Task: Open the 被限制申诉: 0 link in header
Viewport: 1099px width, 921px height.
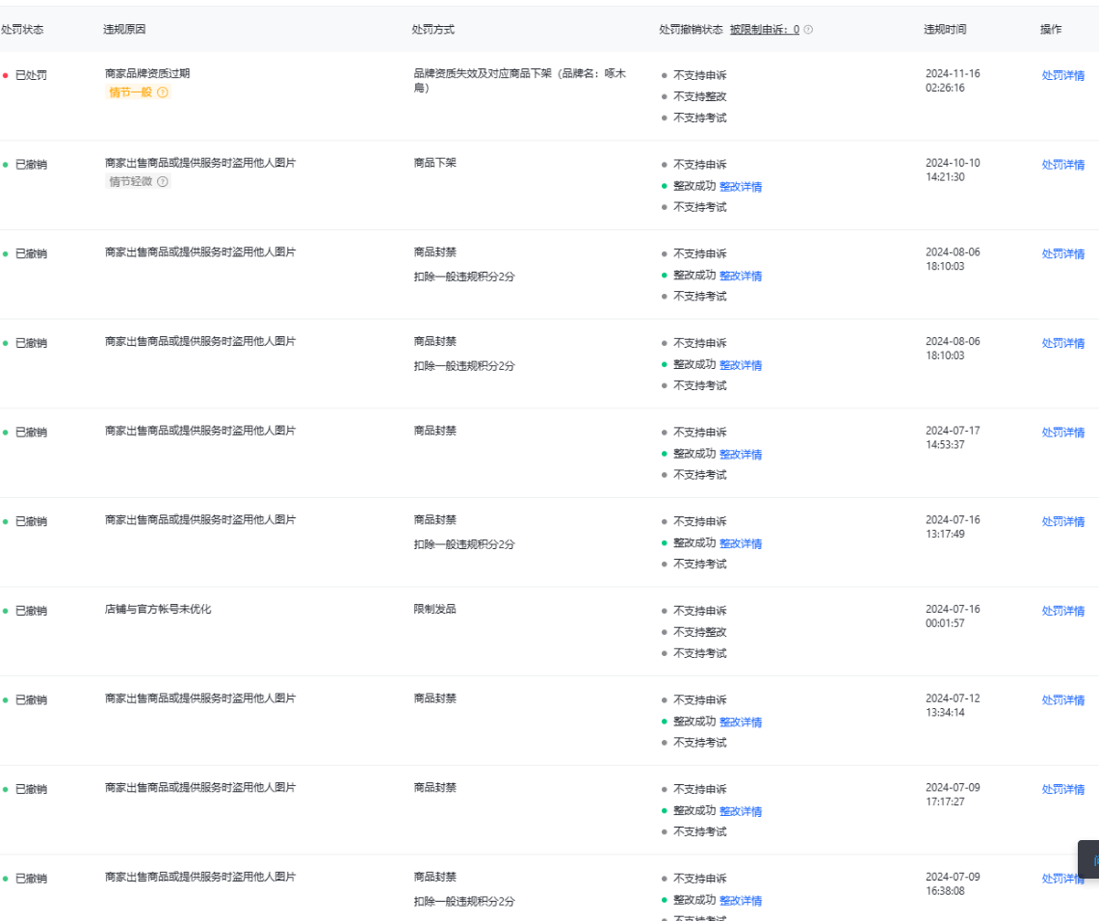Action: [x=764, y=30]
